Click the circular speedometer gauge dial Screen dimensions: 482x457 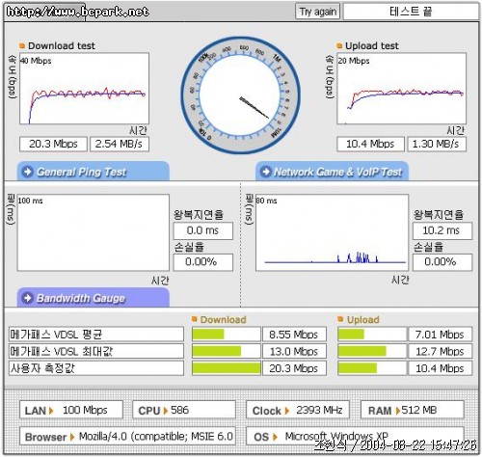(x=240, y=95)
